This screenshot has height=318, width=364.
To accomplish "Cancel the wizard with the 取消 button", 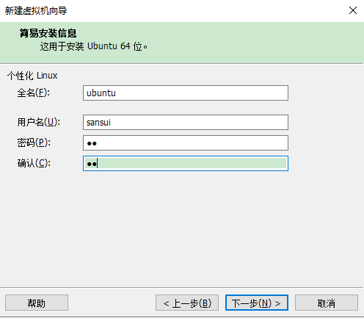I will tap(327, 303).
